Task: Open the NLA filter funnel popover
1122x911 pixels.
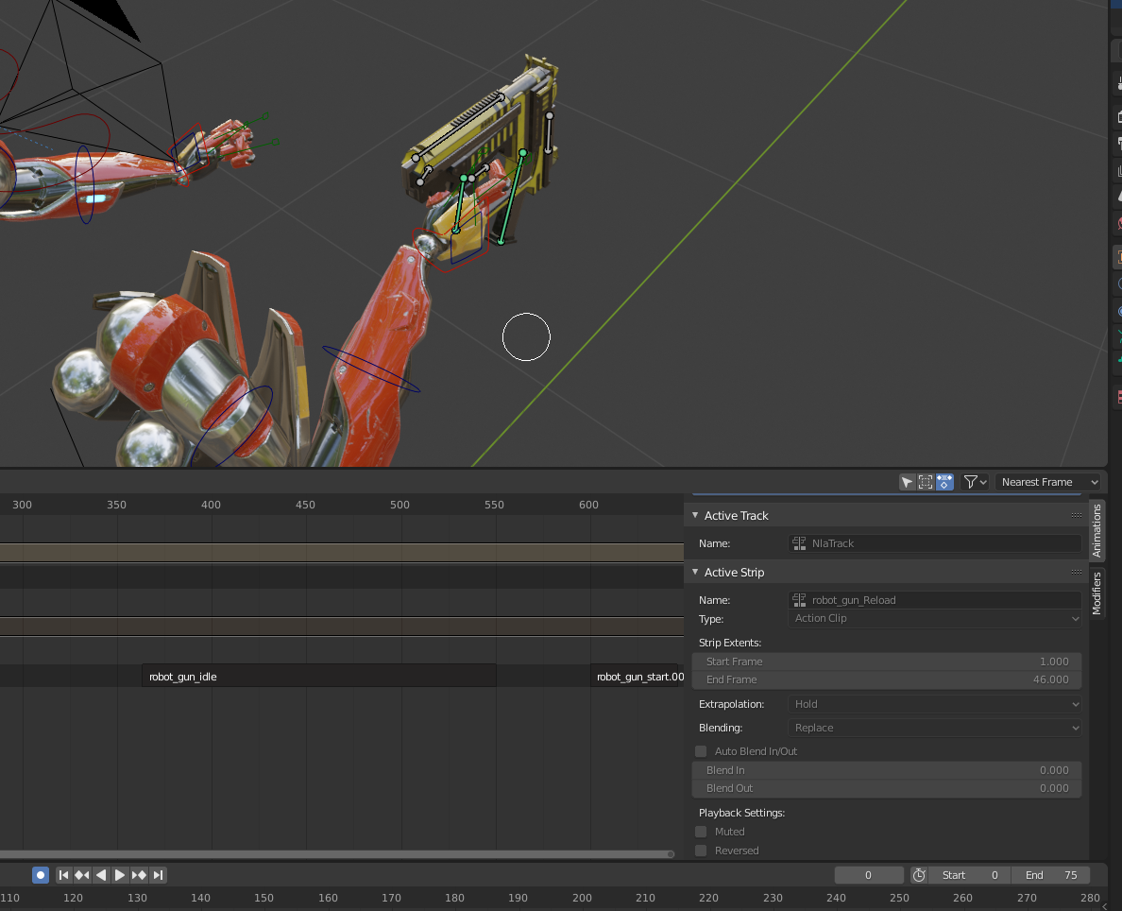Action: (x=975, y=482)
